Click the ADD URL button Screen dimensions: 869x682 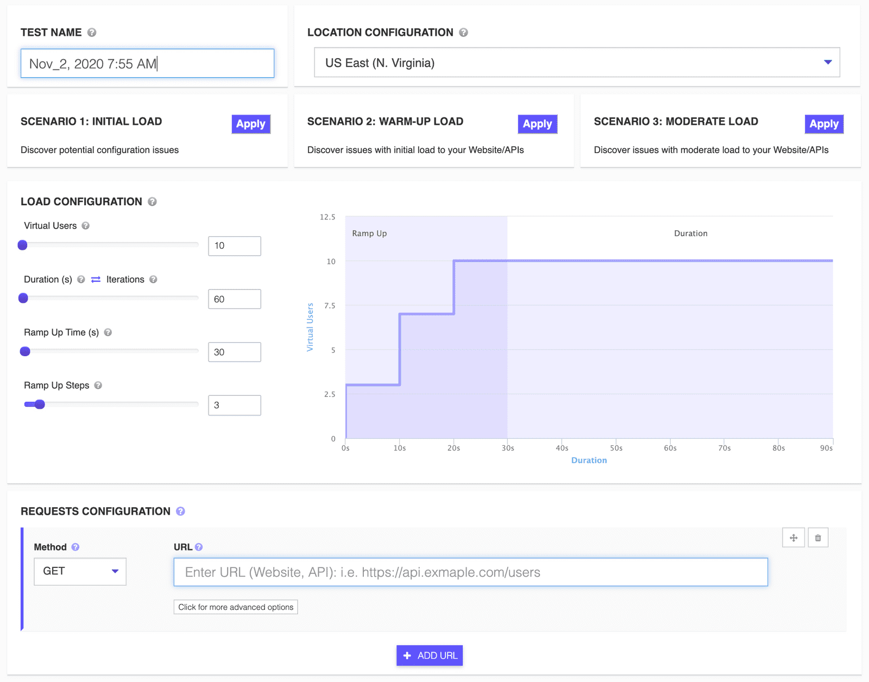pyautogui.click(x=429, y=655)
